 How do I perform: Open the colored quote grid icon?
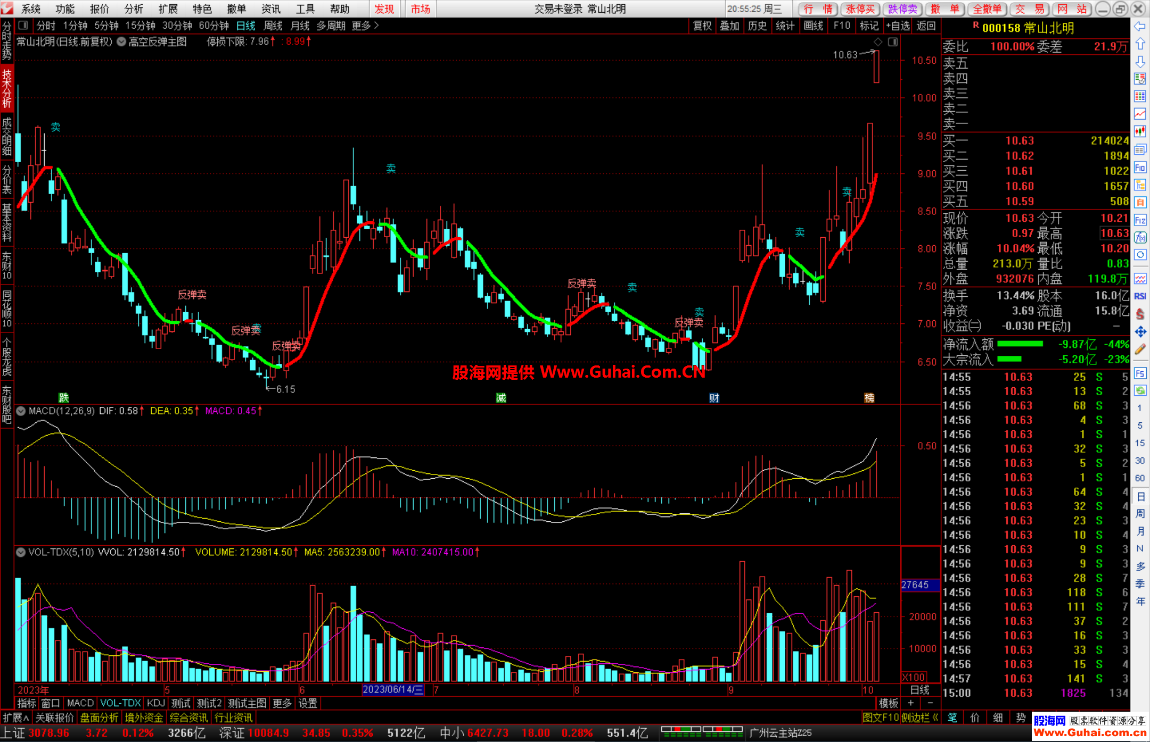1140,96
